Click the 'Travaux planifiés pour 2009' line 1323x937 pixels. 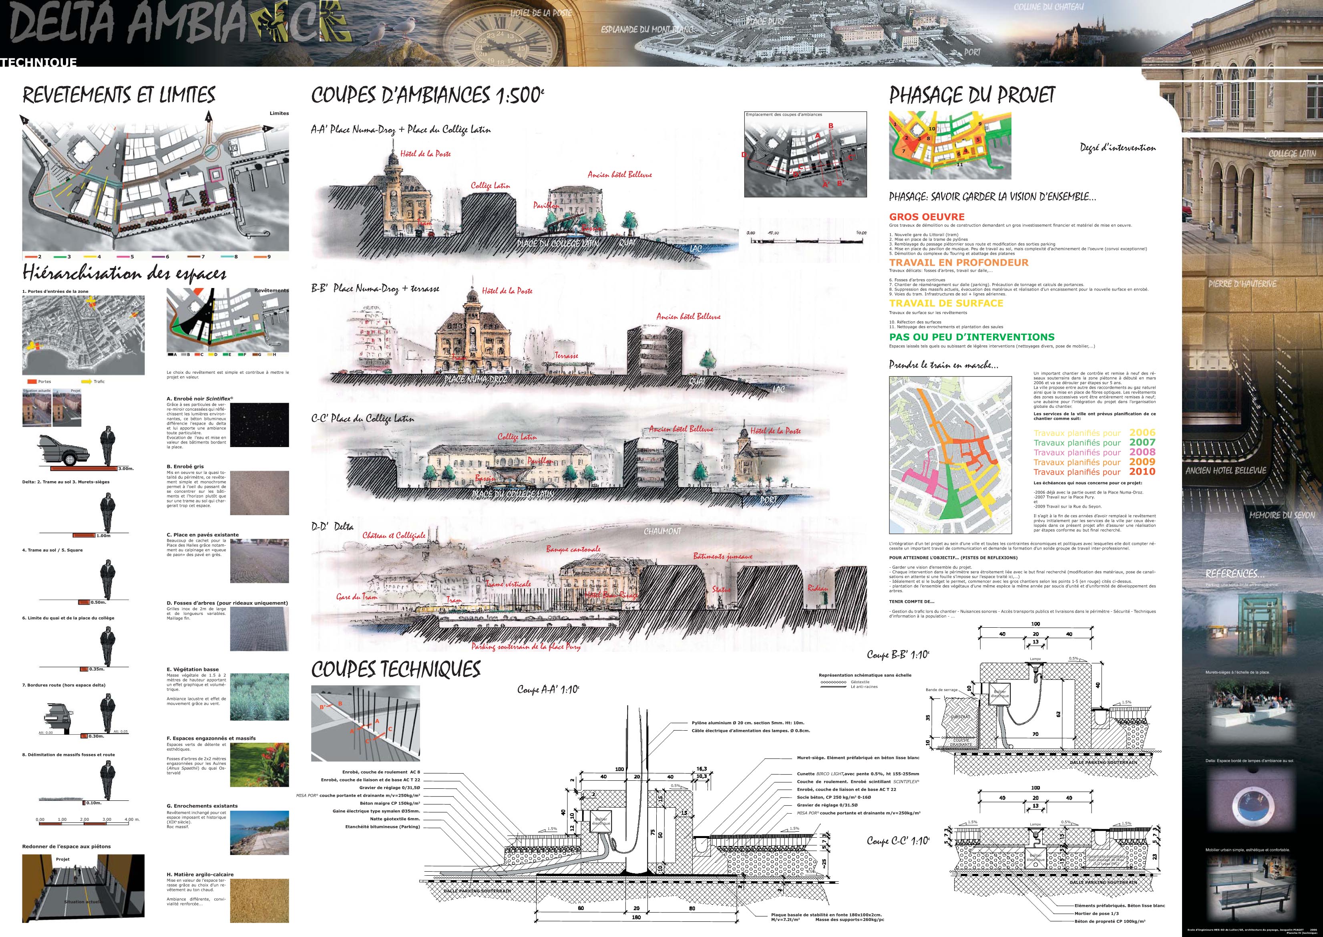point(1094,461)
